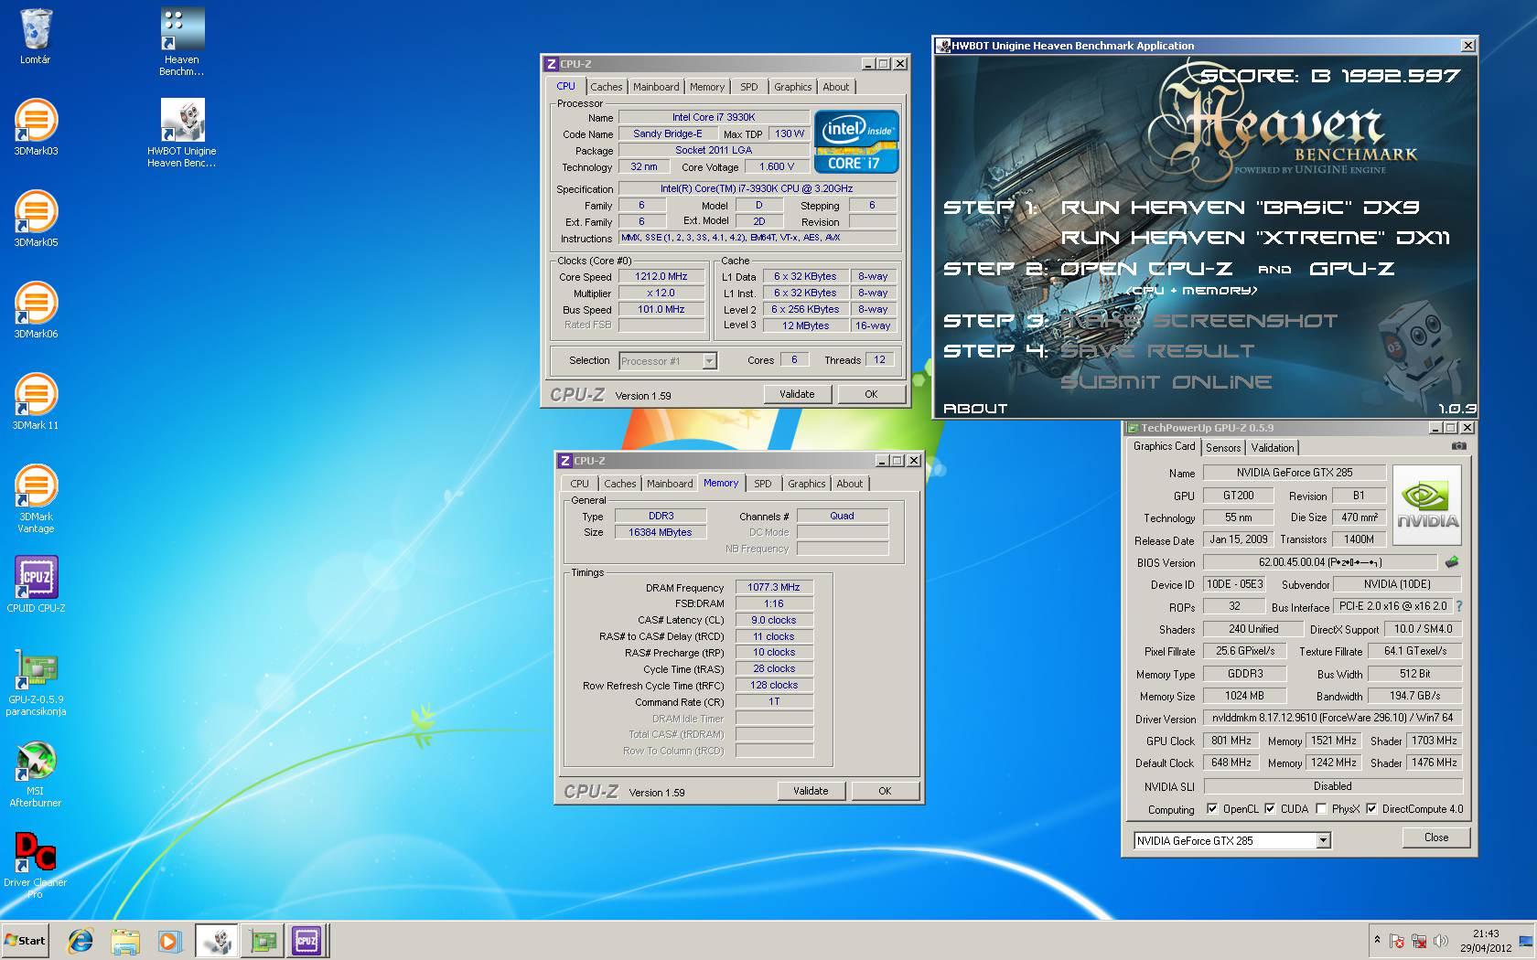This screenshot has width=1537, height=960.
Task: Expand the NVIDIA GeForce GTX 285 dropdown
Action: (x=1323, y=840)
